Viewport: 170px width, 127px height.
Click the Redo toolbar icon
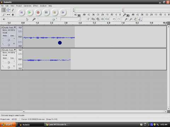point(119,19)
